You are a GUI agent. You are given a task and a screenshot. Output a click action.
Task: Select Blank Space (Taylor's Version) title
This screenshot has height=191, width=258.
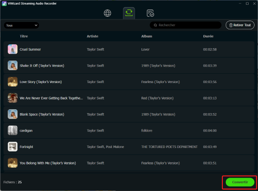click(x=42, y=114)
